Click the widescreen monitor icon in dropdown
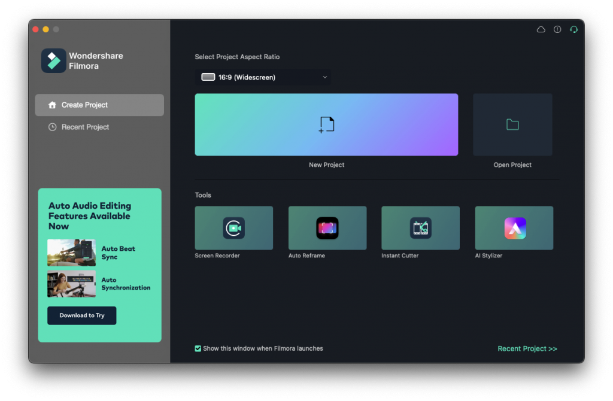This screenshot has height=401, width=613. pyautogui.click(x=208, y=77)
